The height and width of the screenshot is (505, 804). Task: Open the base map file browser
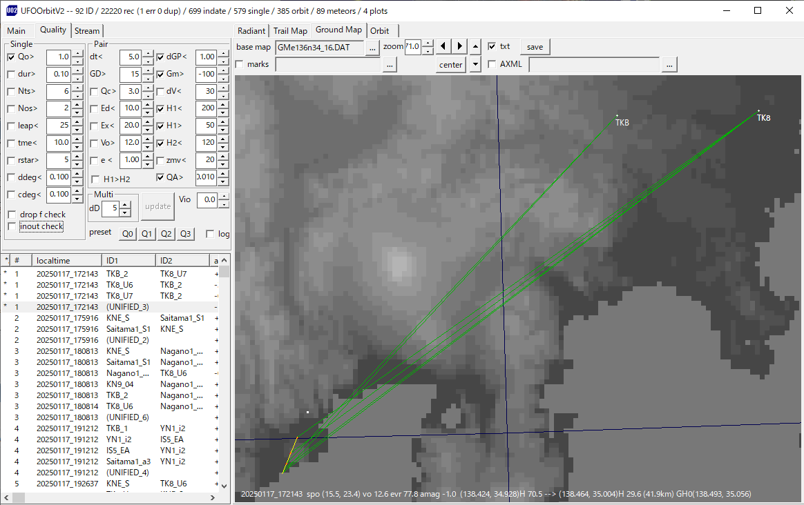[x=372, y=48]
